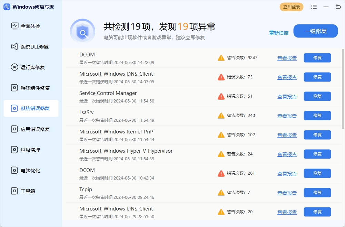Fix the Microsoft-Windows-Kernel-PnP item
Screen dimensions: 345x227
pyautogui.click(x=317, y=135)
